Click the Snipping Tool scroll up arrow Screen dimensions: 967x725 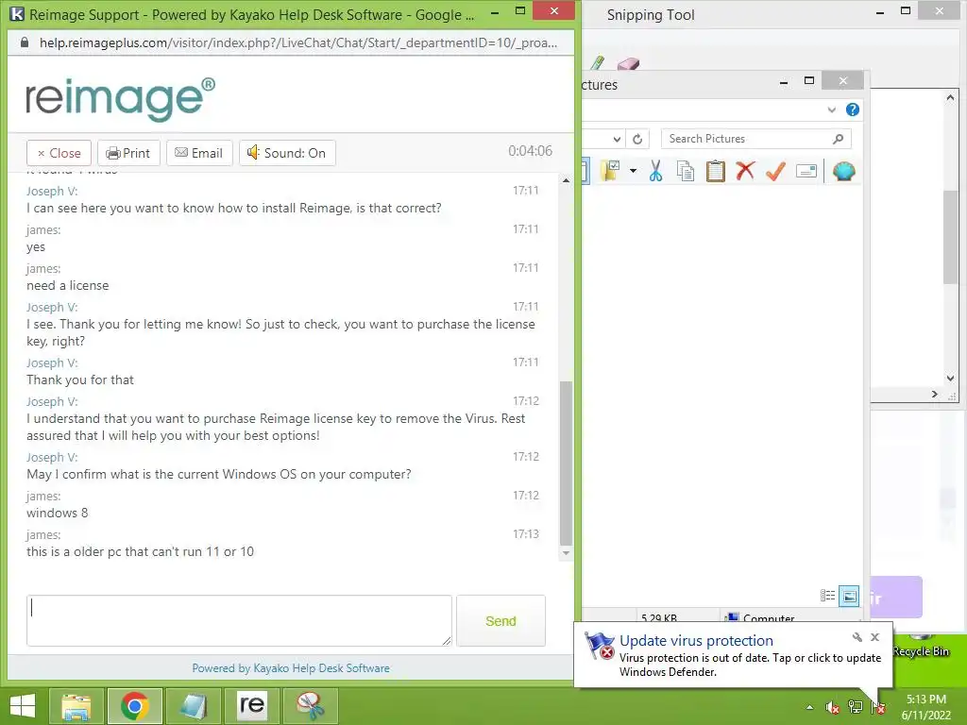pyautogui.click(x=950, y=97)
